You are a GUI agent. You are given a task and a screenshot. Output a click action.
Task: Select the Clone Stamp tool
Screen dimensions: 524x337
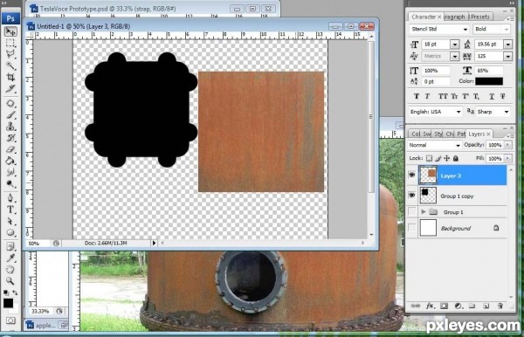(10, 127)
